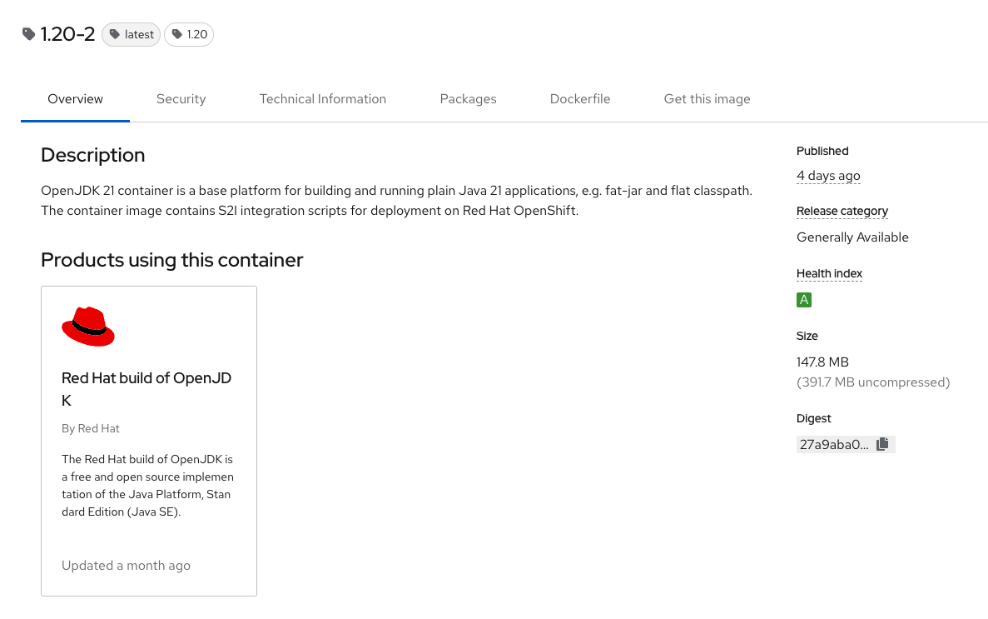This screenshot has width=988, height=619.
Task: Open the Security tab
Action: (x=181, y=99)
